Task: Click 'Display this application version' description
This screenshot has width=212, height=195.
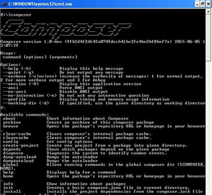Action: (100, 84)
